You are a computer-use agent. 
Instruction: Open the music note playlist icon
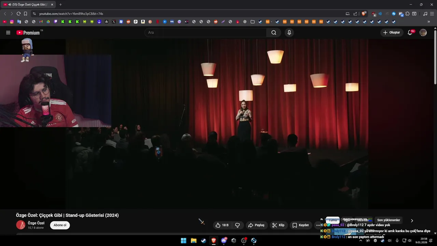coord(425,14)
